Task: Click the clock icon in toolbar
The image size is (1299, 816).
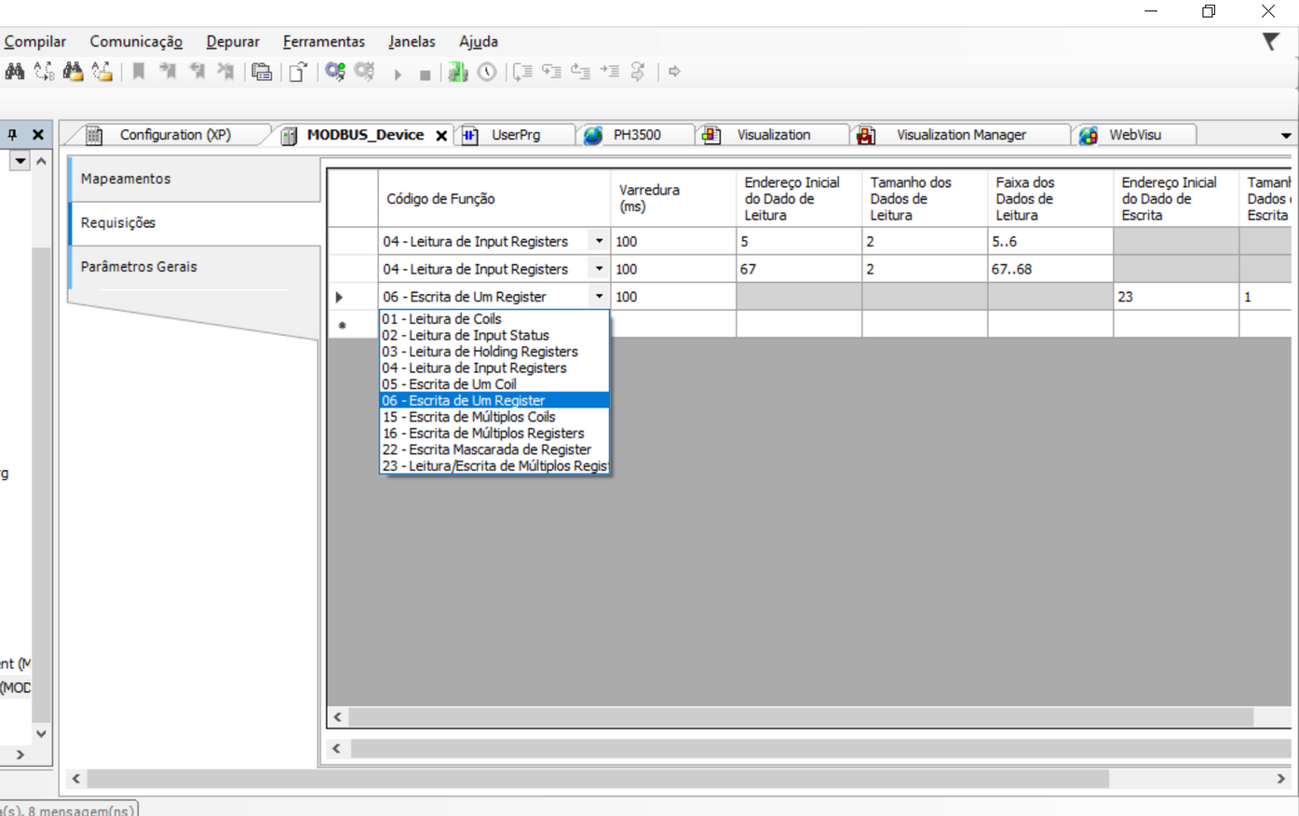Action: tap(487, 72)
